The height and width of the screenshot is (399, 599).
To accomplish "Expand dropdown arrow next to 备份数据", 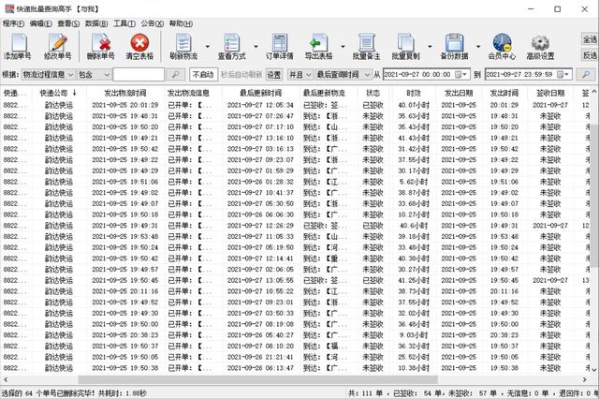I will click(x=478, y=47).
